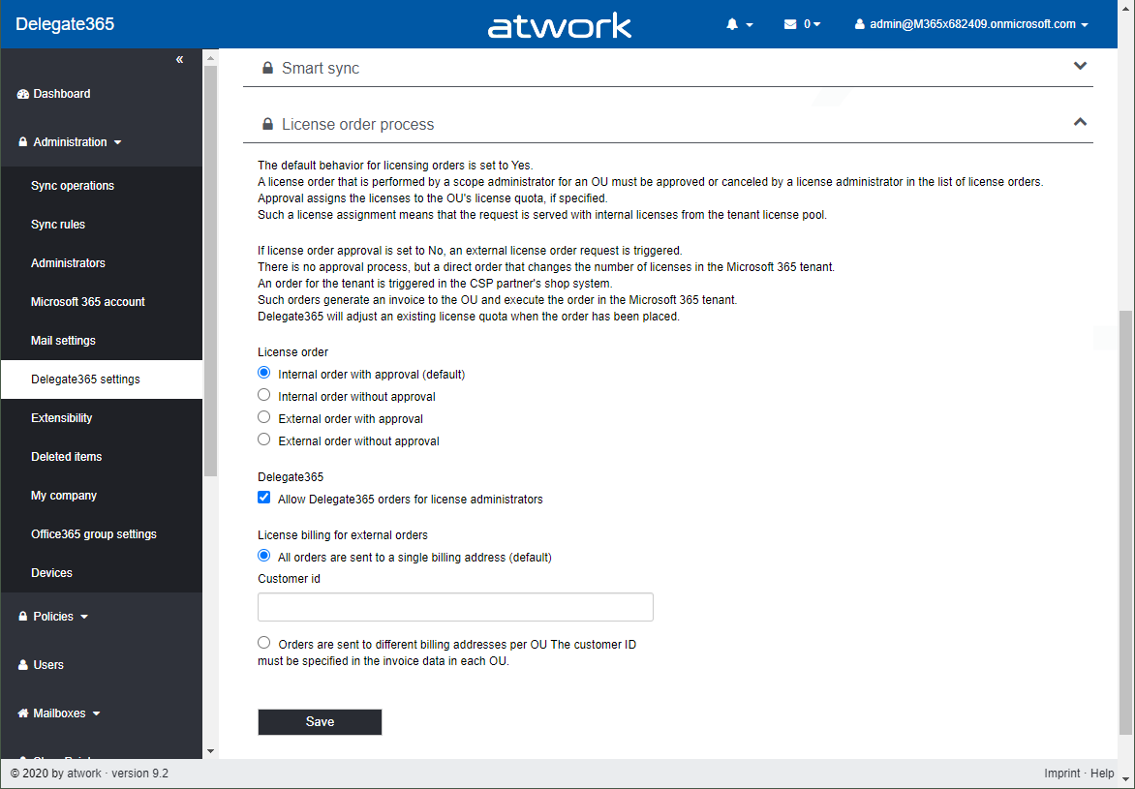Select Internal order without approval
Image resolution: width=1135 pixels, height=789 pixels.
coord(264,395)
